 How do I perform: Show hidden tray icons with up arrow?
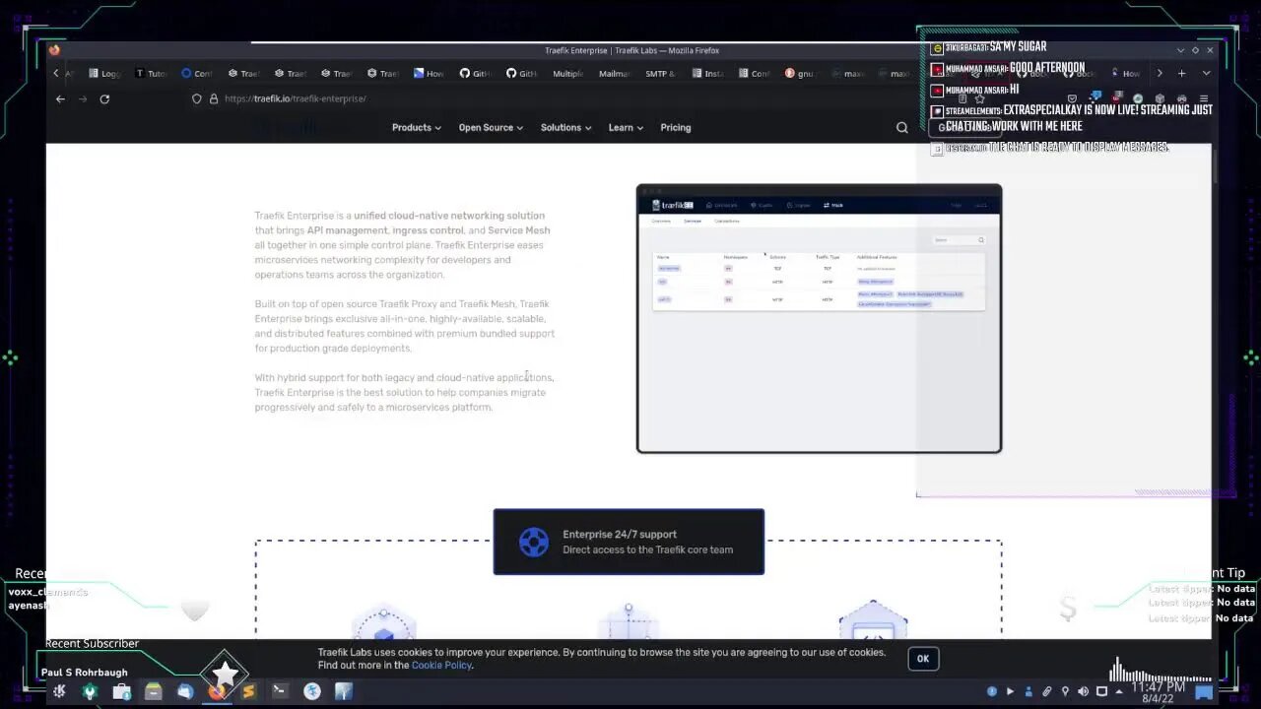[1119, 691]
